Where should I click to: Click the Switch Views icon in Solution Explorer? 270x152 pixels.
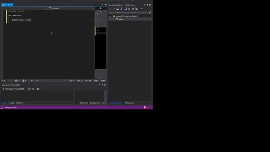(x=121, y=9)
